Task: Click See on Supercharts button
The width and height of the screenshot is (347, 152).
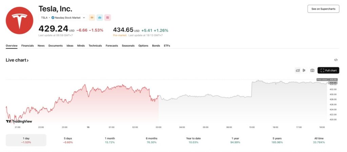Action: pos(323,9)
